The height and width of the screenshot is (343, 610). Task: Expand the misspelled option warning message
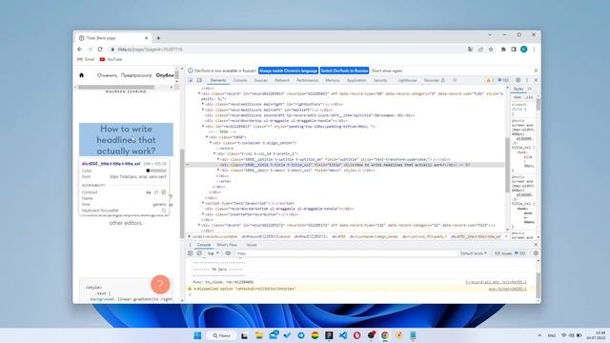pyautogui.click(x=194, y=289)
